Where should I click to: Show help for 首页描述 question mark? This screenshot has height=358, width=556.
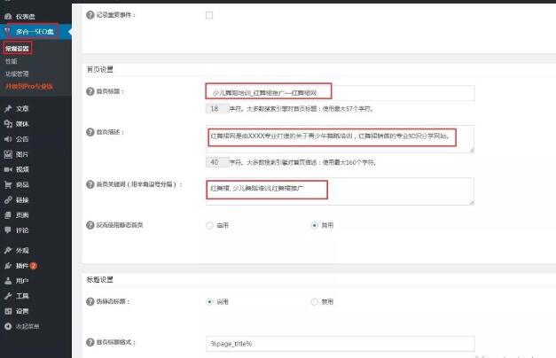coord(90,132)
